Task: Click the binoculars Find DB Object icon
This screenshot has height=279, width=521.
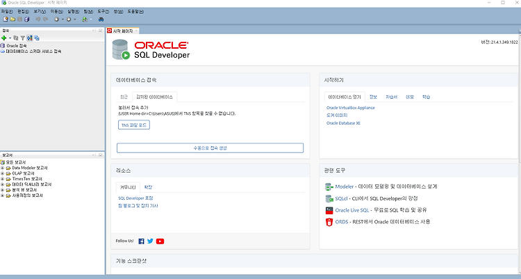Action: click(101, 19)
